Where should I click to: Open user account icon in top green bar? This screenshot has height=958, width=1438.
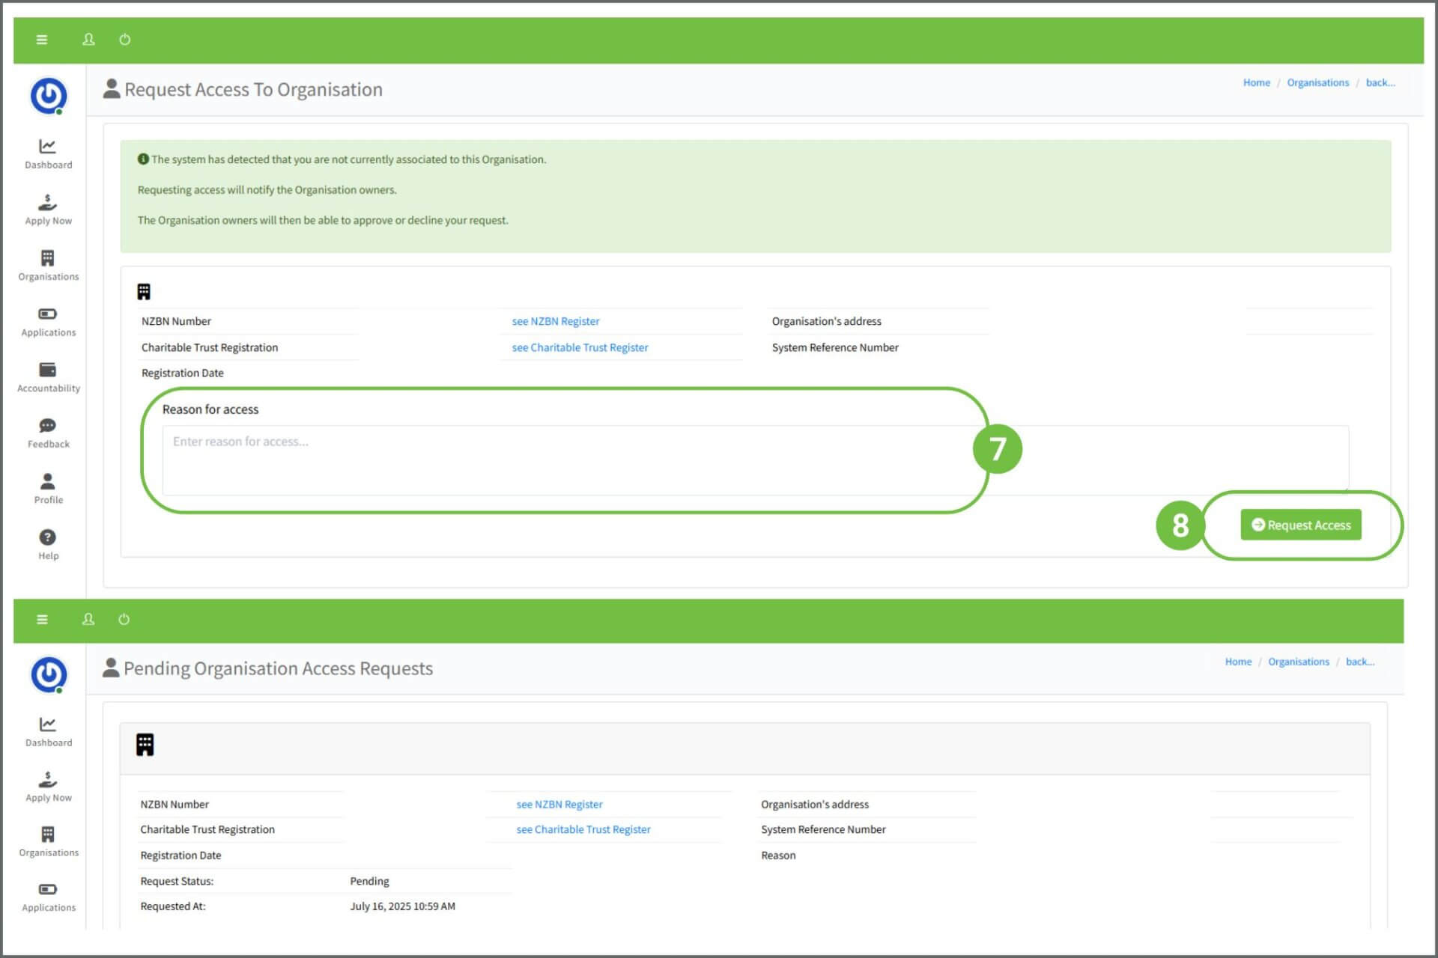click(x=88, y=40)
